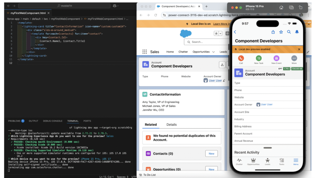The image size is (315, 178).
Task: Switch to the DEBUG CONSOLE panel tab
Action: [53, 121]
